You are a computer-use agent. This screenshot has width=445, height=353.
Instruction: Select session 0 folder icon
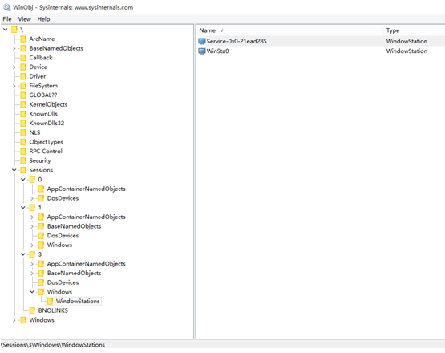[32, 180]
